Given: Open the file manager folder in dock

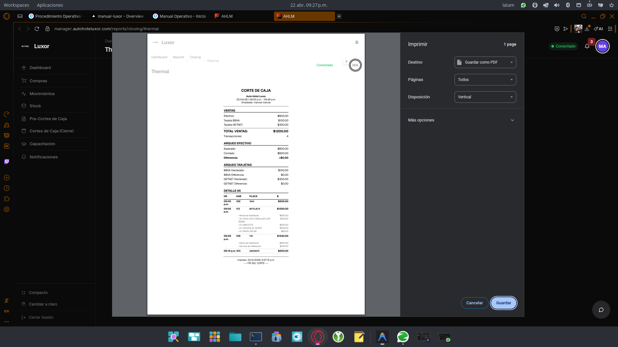Looking at the screenshot, I should (235, 337).
